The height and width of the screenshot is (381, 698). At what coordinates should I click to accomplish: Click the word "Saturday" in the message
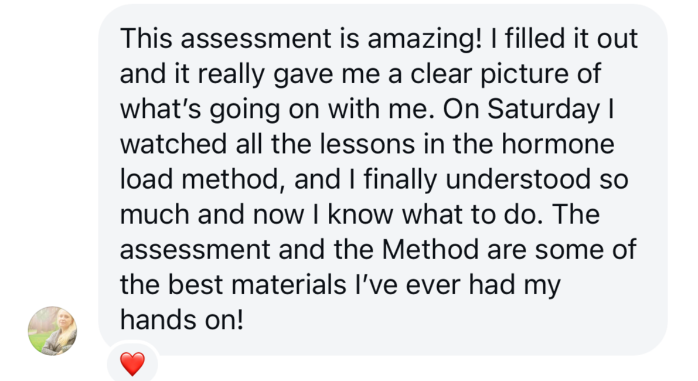(x=543, y=108)
